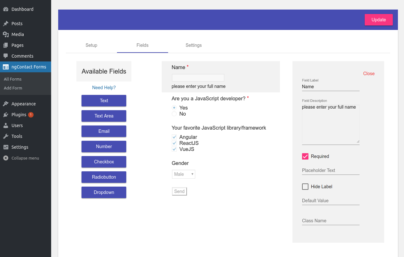This screenshot has height=257, width=404.
Task: Toggle the Angular checkbox
Action: click(x=174, y=137)
